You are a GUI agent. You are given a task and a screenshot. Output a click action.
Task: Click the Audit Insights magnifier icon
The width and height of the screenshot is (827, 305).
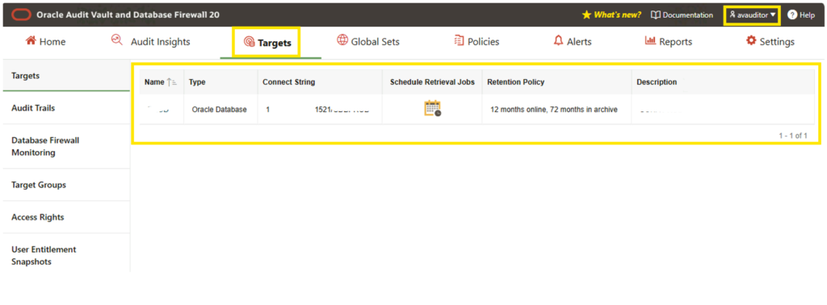pyautogui.click(x=117, y=40)
